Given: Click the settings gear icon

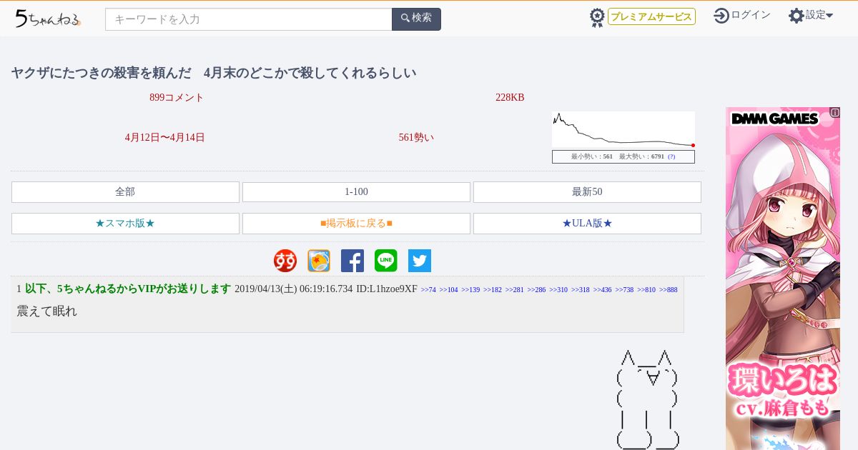Looking at the screenshot, I should 797,16.
